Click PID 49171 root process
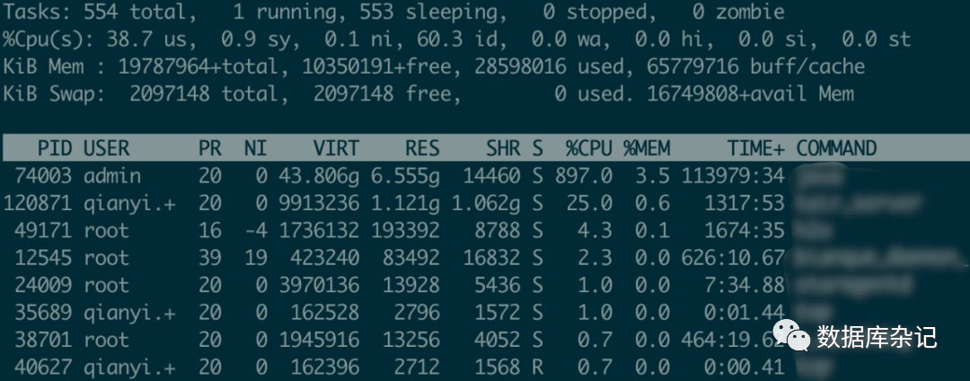This screenshot has height=381, width=970. 485,231
